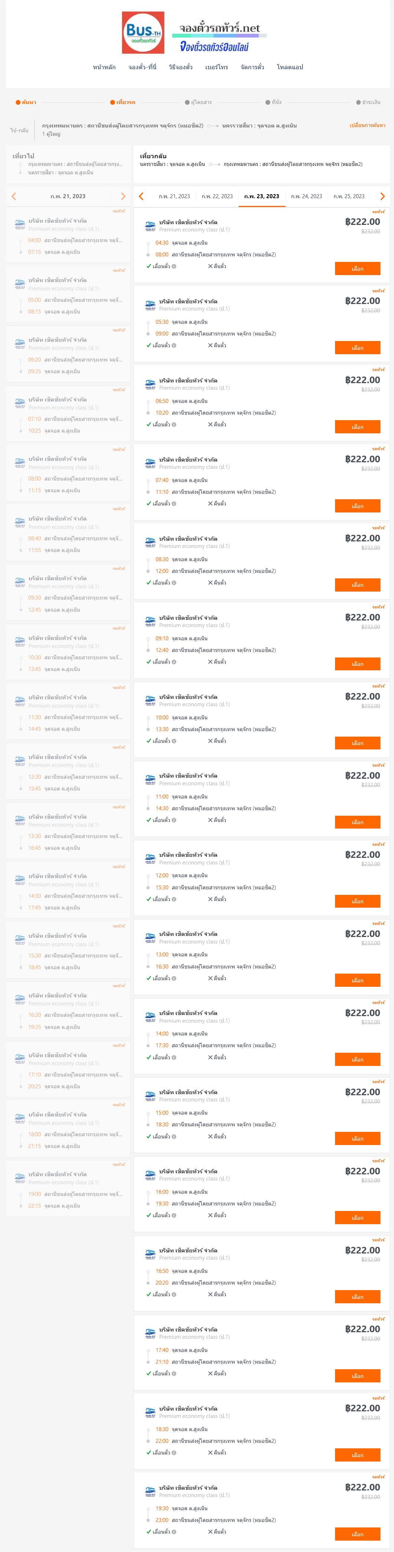
Task: Go to previous return date arrow
Action: [141, 196]
